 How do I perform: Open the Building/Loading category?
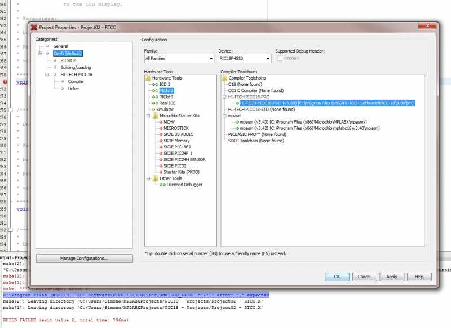pyautogui.click(x=76, y=67)
